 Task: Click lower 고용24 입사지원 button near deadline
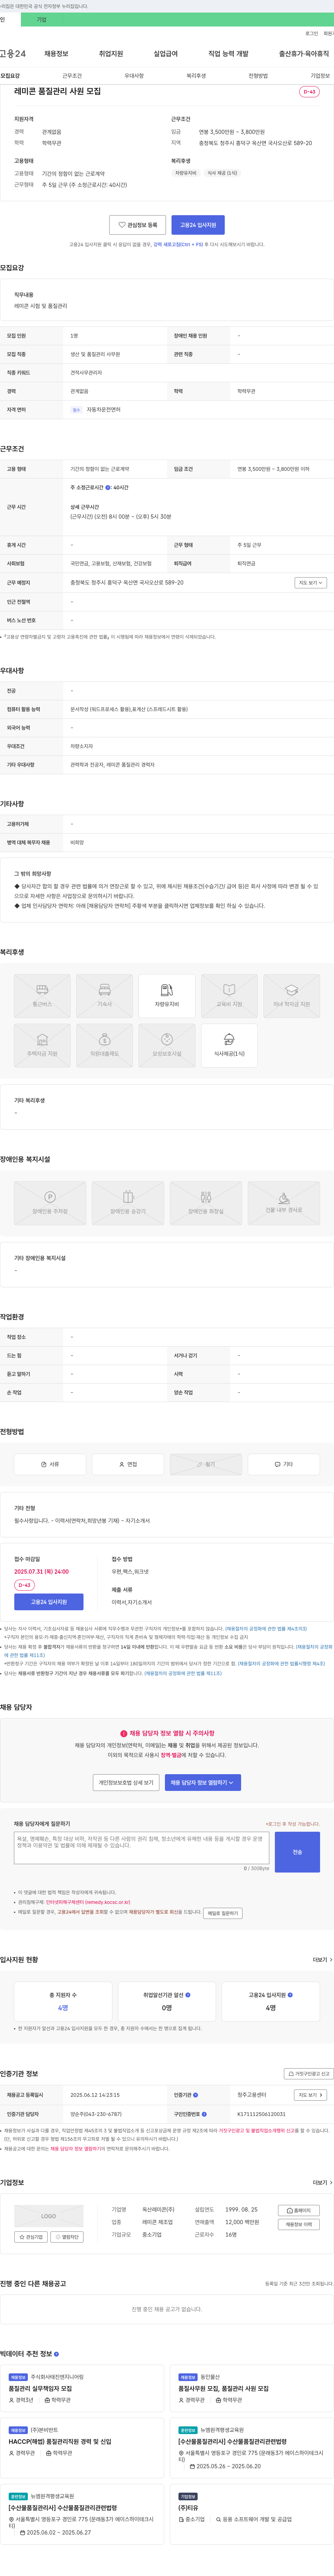pyautogui.click(x=49, y=1602)
